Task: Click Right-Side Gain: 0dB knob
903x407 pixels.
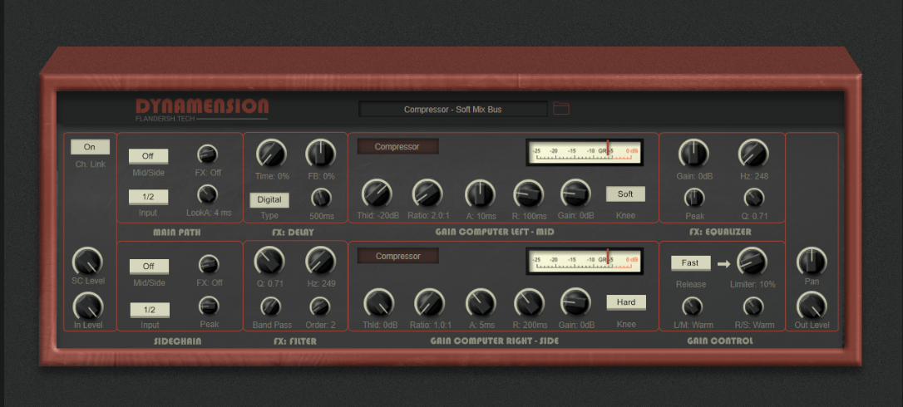Action: (576, 303)
